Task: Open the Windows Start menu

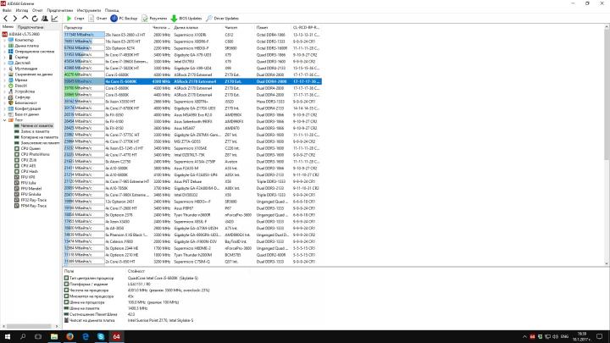Action: [7, 336]
